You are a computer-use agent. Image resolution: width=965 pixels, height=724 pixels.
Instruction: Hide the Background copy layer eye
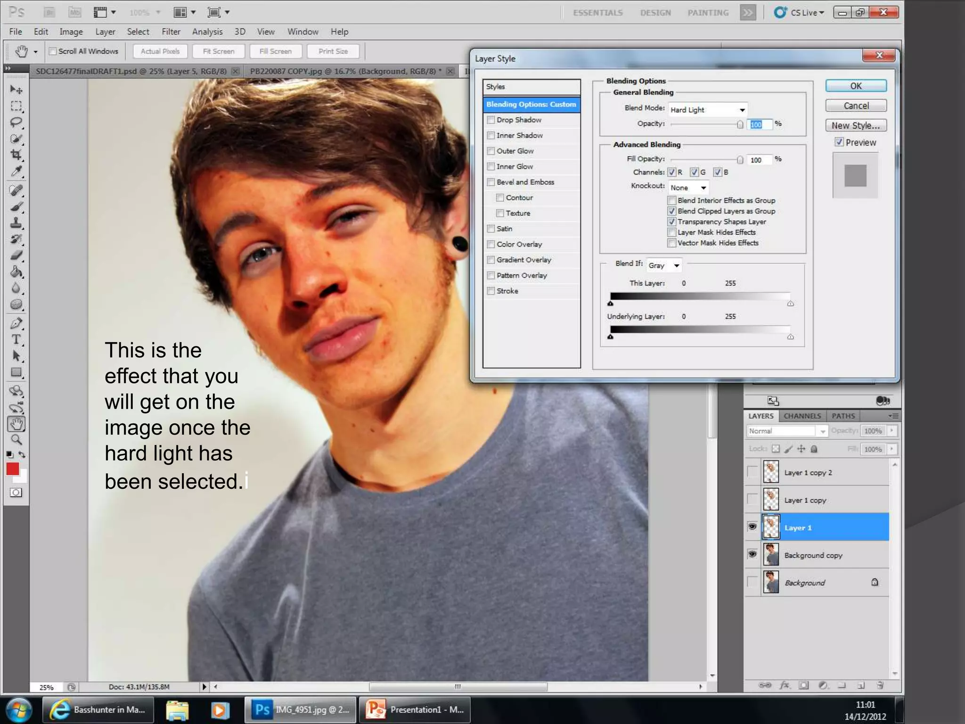752,554
